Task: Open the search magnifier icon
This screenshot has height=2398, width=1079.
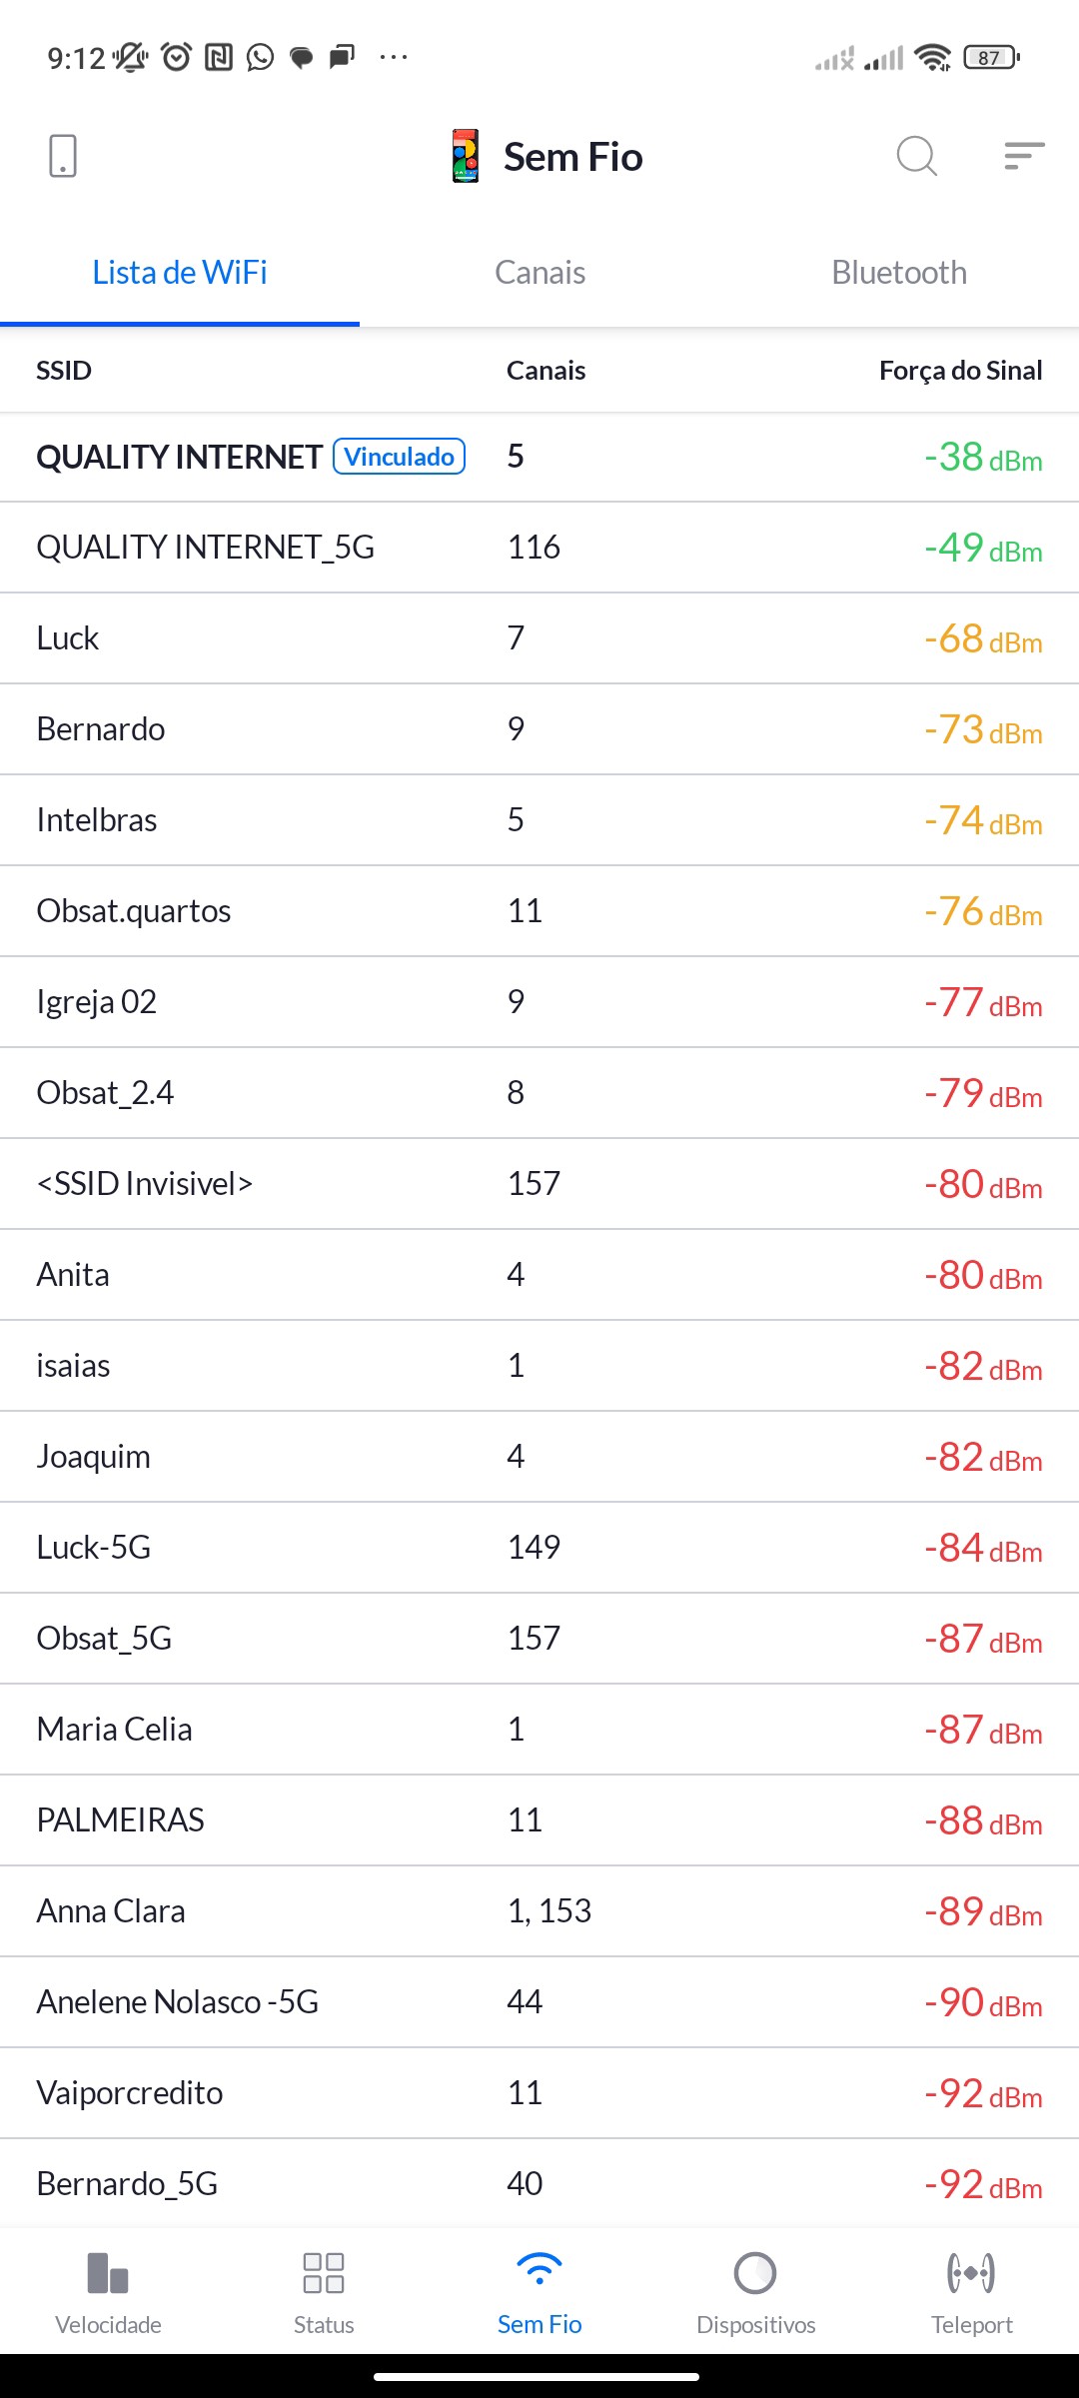Action: pyautogui.click(x=915, y=156)
